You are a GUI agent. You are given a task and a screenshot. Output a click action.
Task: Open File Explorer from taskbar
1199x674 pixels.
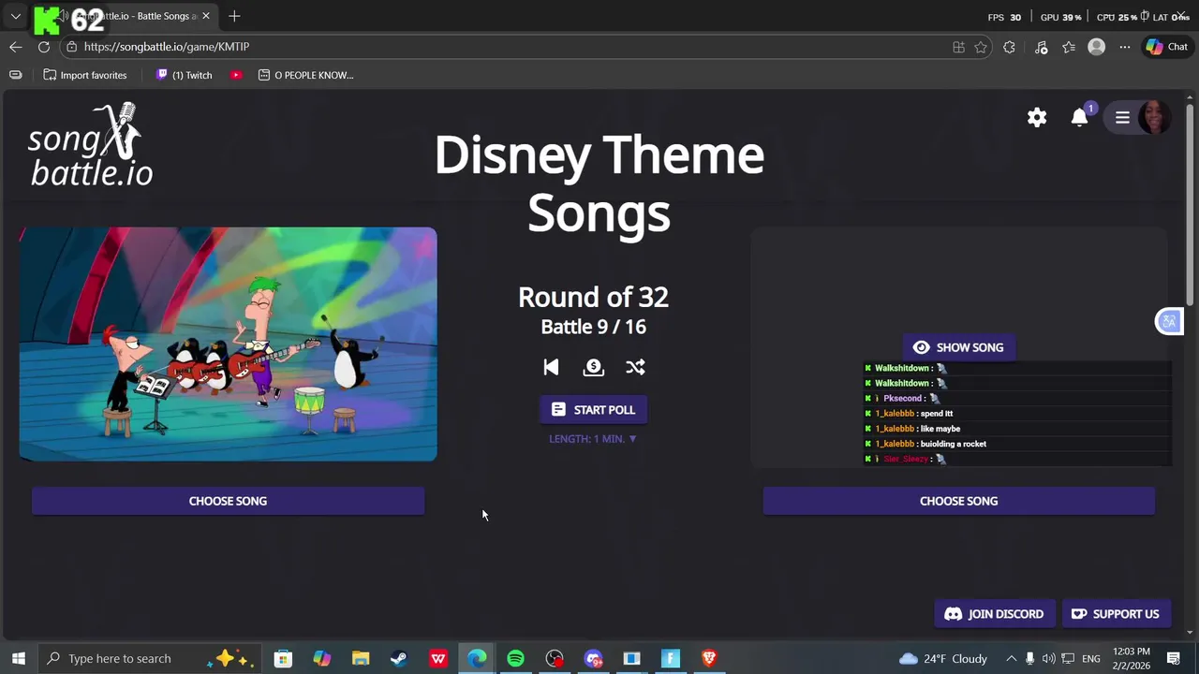point(361,658)
